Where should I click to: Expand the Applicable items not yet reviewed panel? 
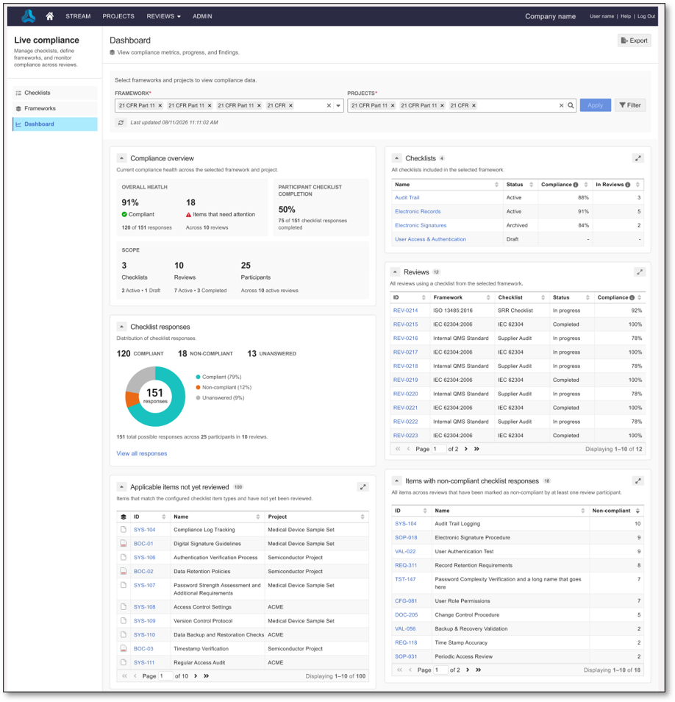pyautogui.click(x=363, y=486)
